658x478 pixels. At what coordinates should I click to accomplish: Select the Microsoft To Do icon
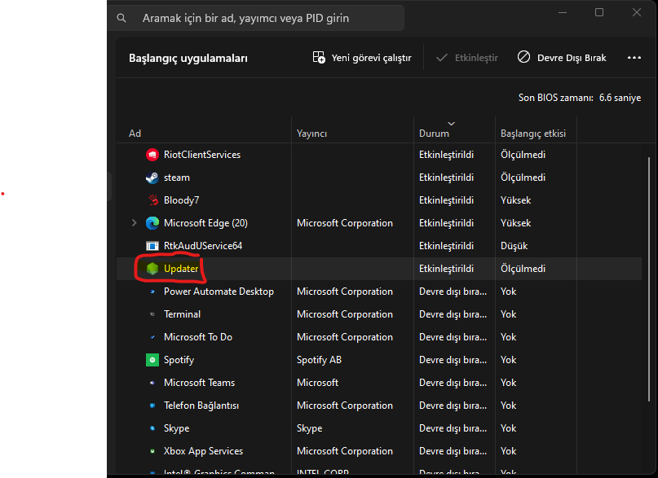pos(152,337)
